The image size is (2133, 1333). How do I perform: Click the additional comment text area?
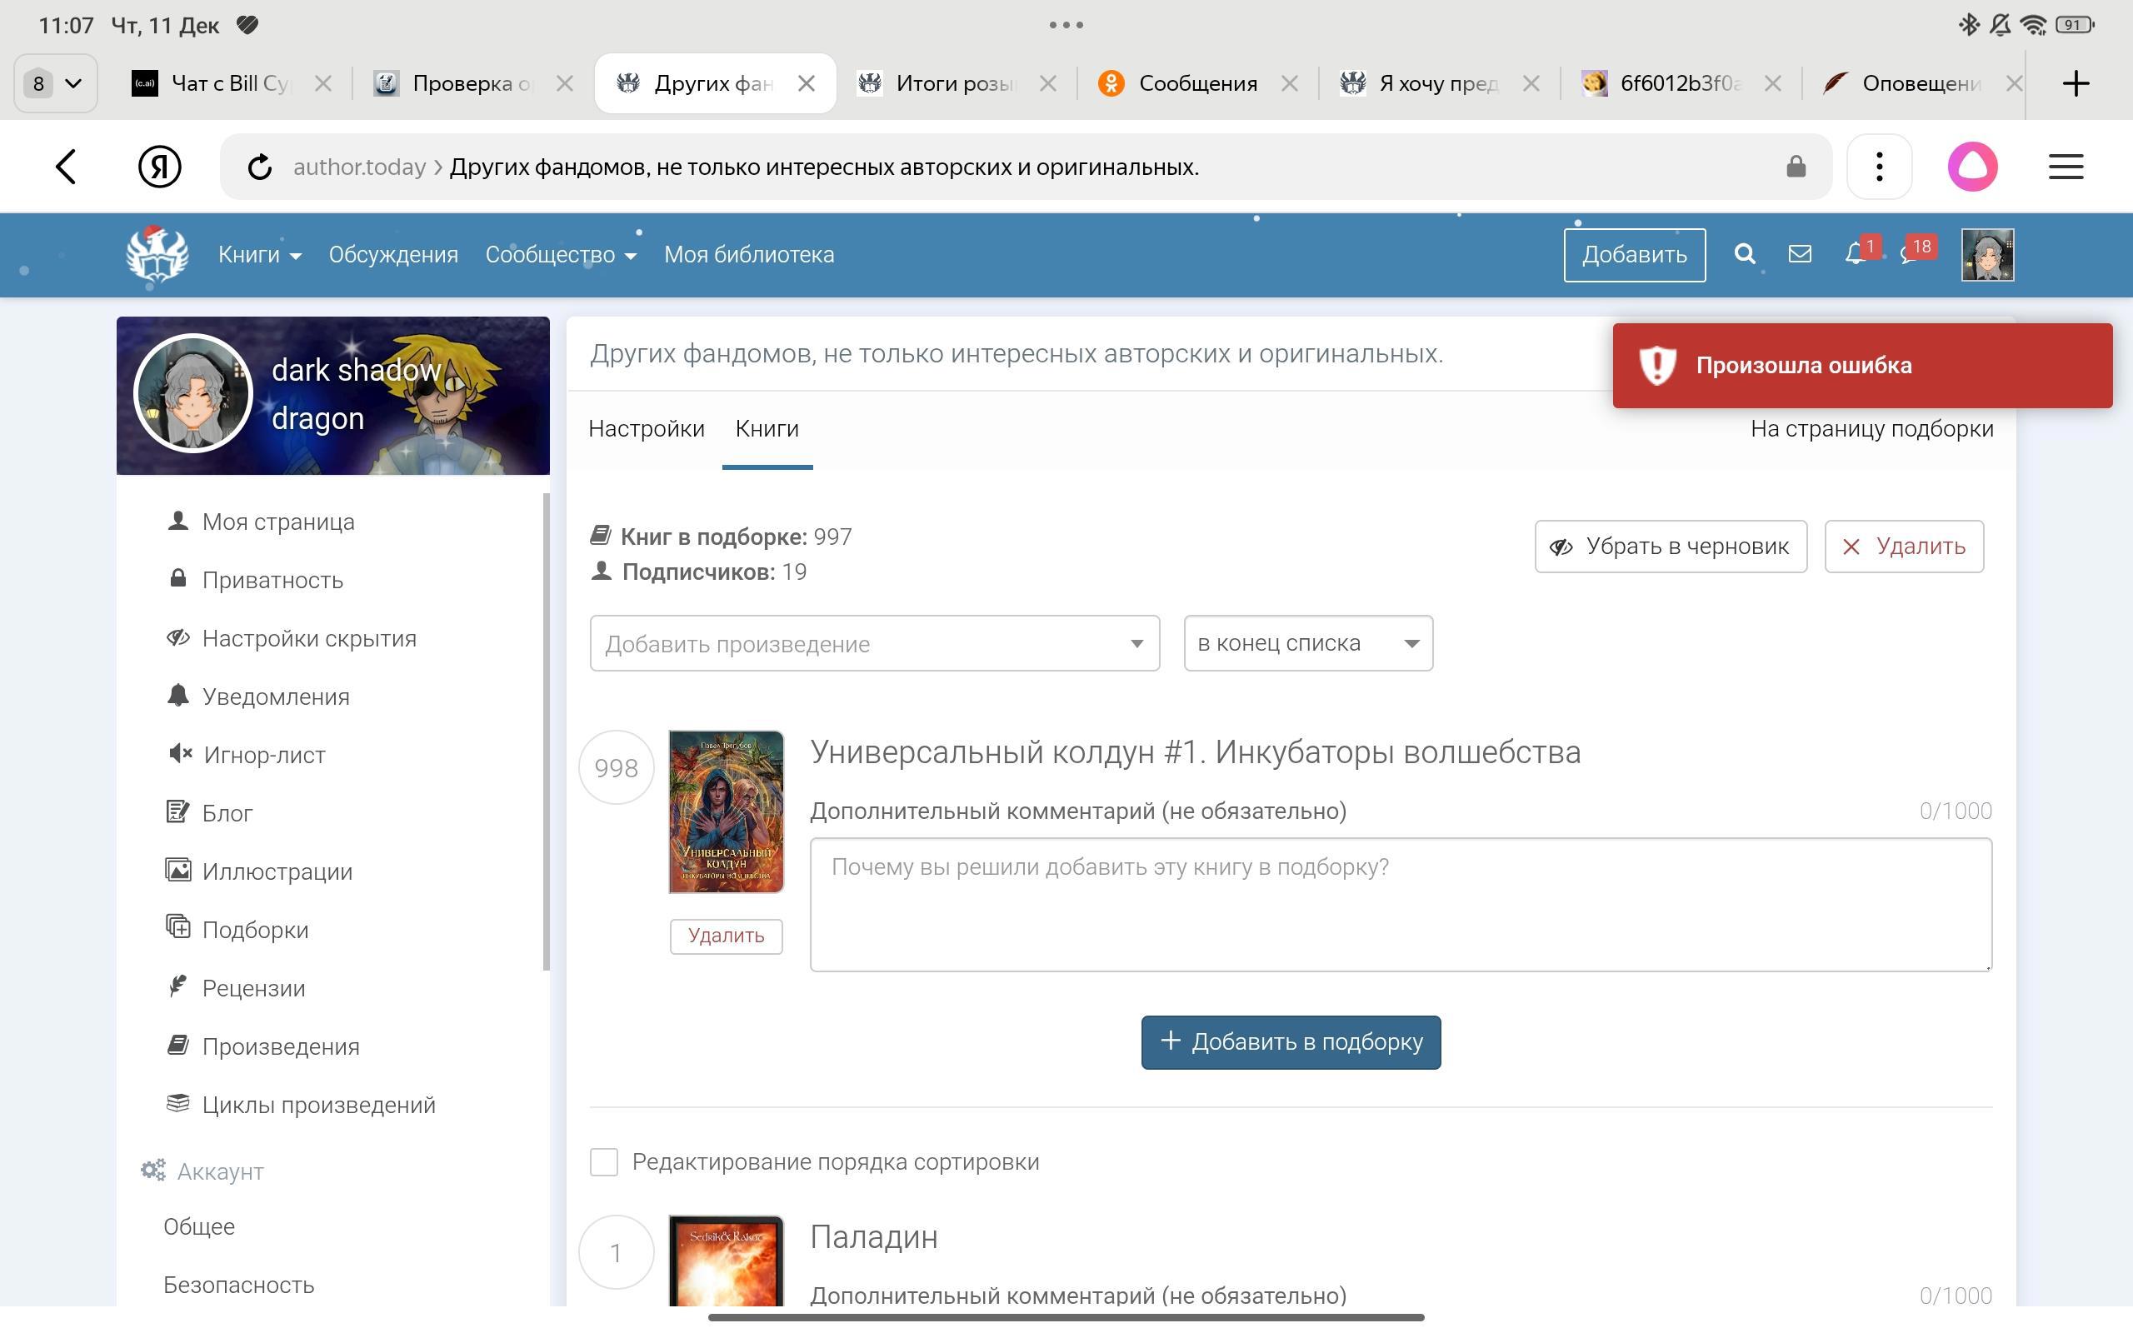[x=1400, y=905]
